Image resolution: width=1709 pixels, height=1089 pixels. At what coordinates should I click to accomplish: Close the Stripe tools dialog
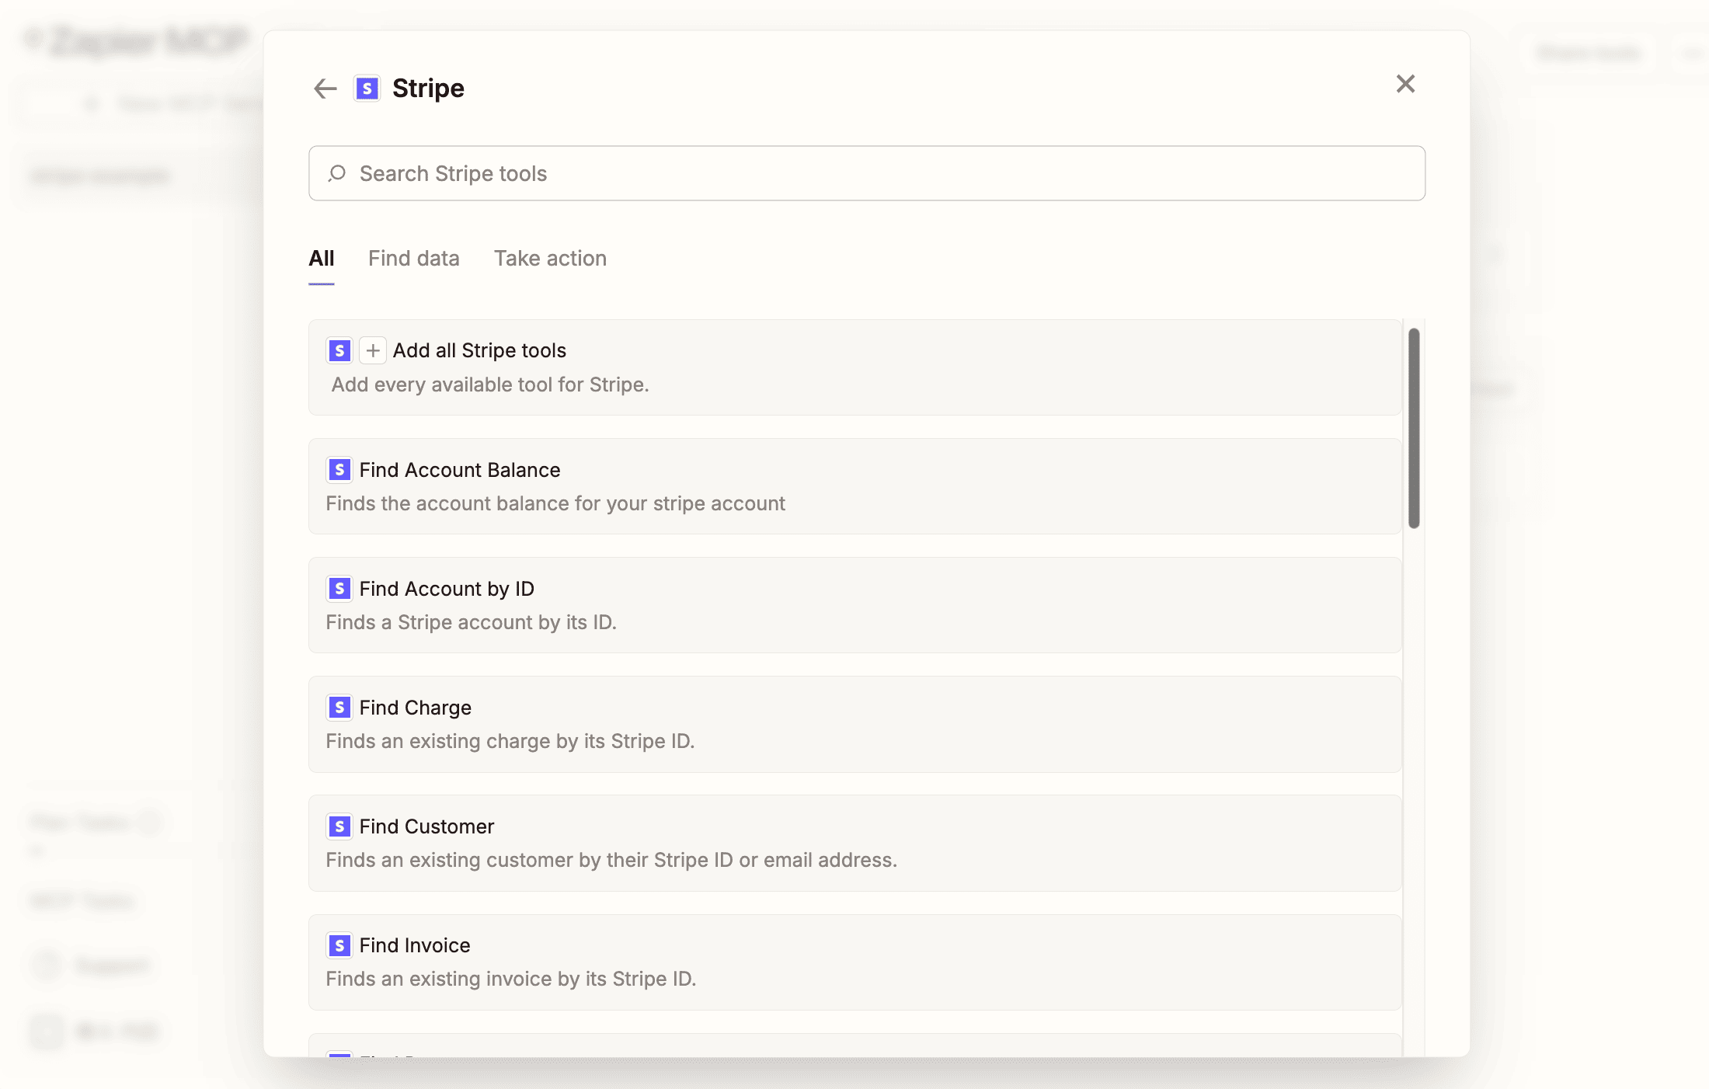pyautogui.click(x=1405, y=84)
